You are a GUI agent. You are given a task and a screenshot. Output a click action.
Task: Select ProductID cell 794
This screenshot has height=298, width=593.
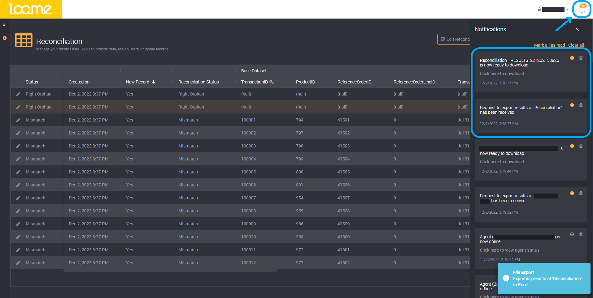pyautogui.click(x=299, y=120)
